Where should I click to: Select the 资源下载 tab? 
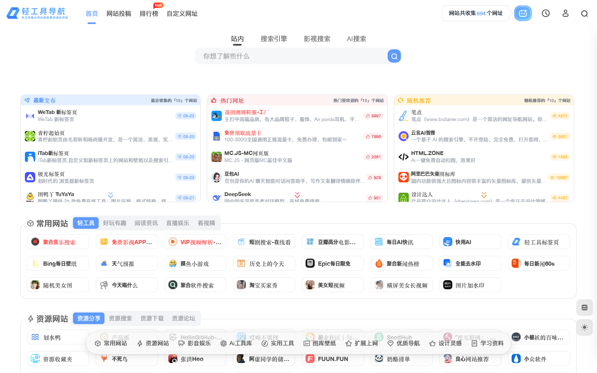coord(152,318)
